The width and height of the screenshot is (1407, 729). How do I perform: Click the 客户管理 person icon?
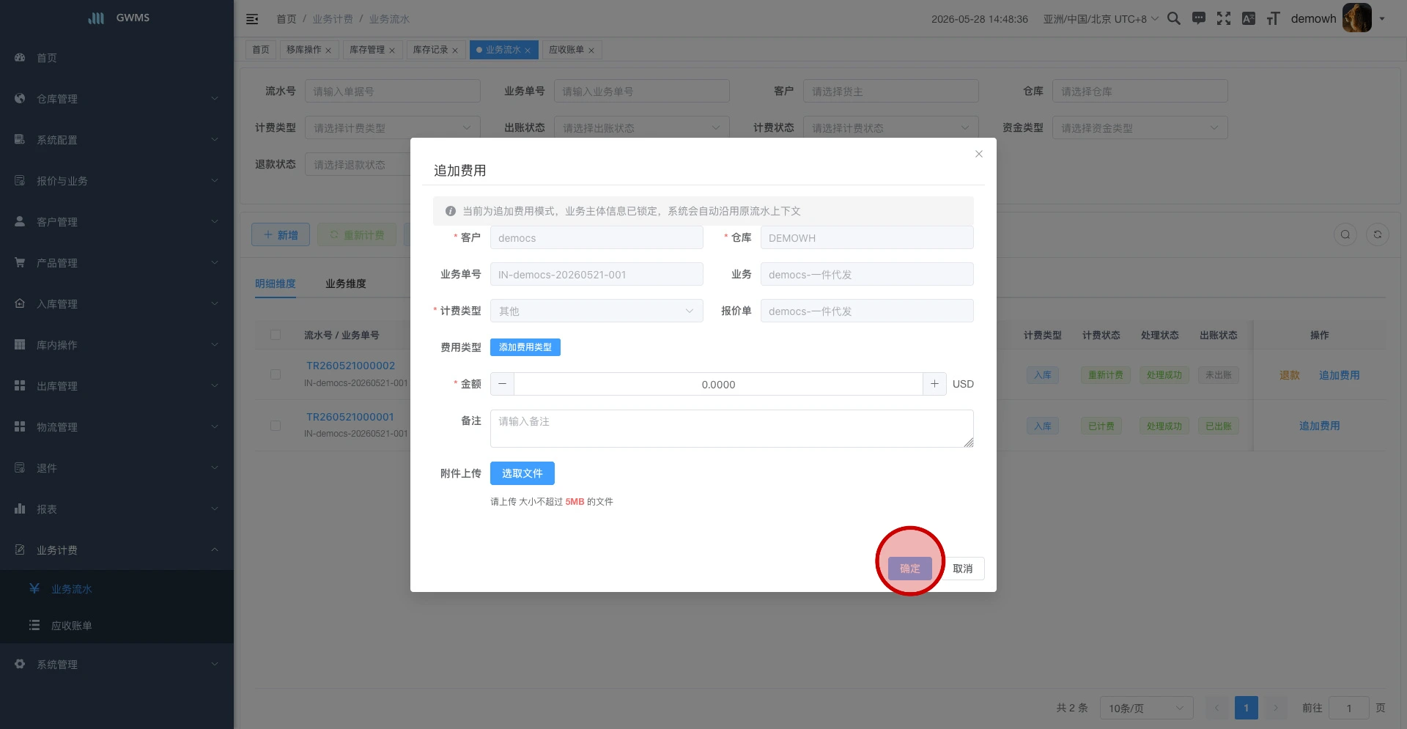20,221
